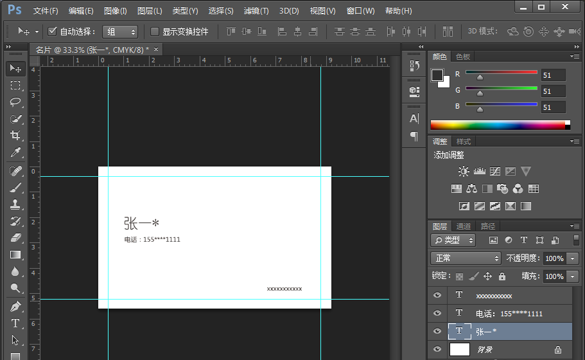Click the Brightness/Contrast adjustment icon

click(464, 172)
